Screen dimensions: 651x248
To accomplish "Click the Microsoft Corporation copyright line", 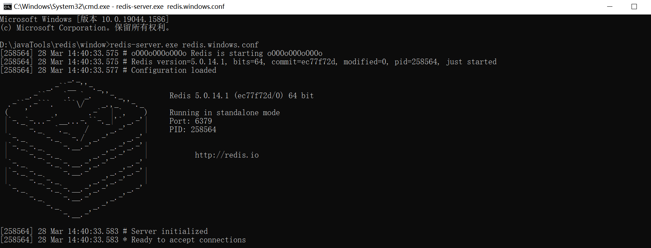I will (x=85, y=28).
